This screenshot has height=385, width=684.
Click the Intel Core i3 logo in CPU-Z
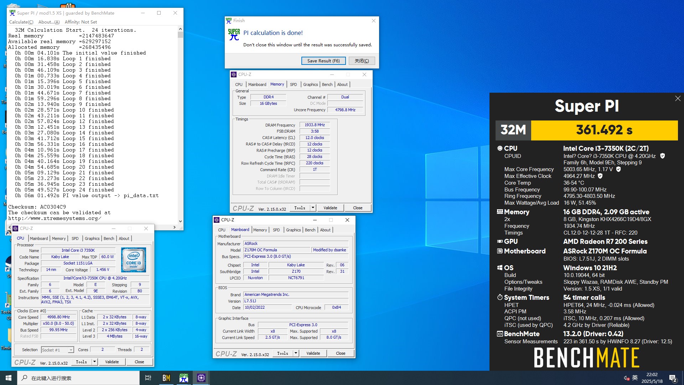[134, 260]
